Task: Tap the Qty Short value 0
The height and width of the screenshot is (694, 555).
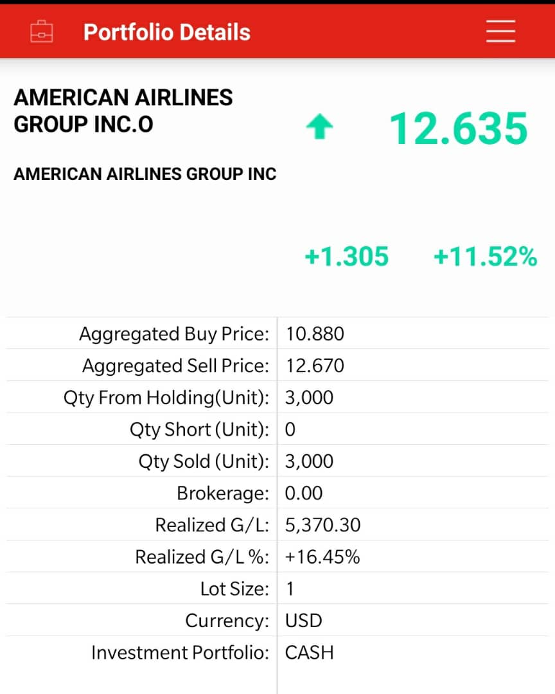Action: [x=290, y=429]
